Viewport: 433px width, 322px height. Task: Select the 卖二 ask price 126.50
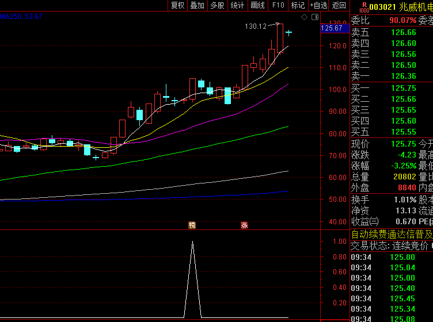(404, 65)
